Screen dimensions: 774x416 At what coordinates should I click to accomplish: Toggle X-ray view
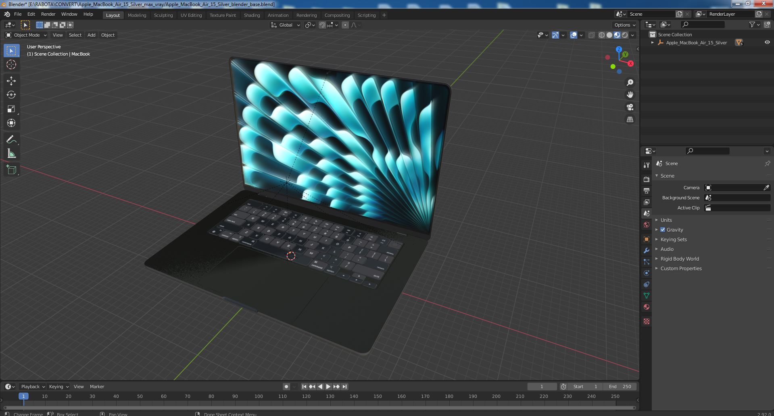tap(591, 35)
